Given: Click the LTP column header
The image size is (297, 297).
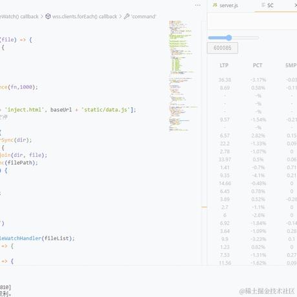Looking at the screenshot, I should (224, 65).
